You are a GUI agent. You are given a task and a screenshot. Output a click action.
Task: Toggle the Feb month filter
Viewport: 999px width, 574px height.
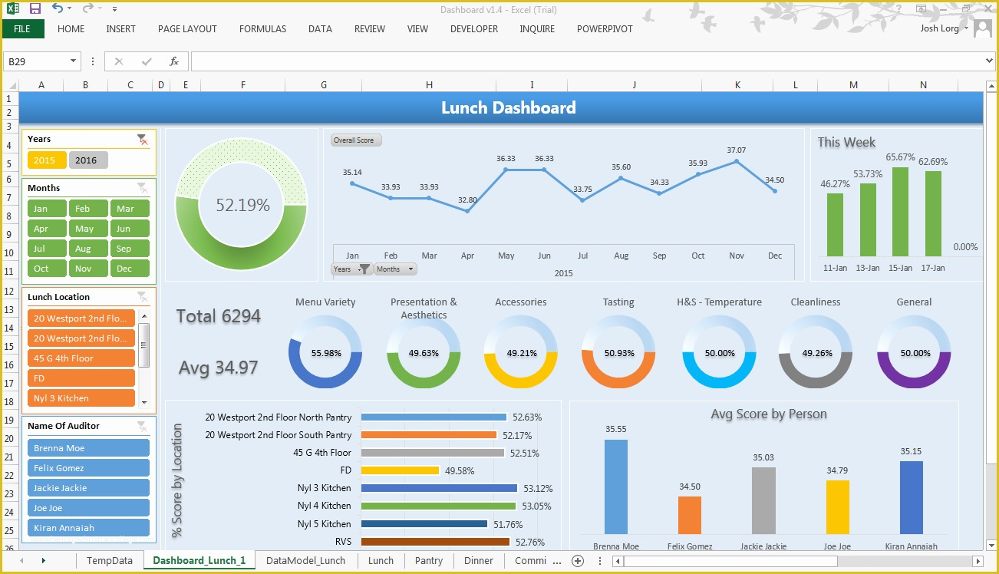[x=87, y=208]
